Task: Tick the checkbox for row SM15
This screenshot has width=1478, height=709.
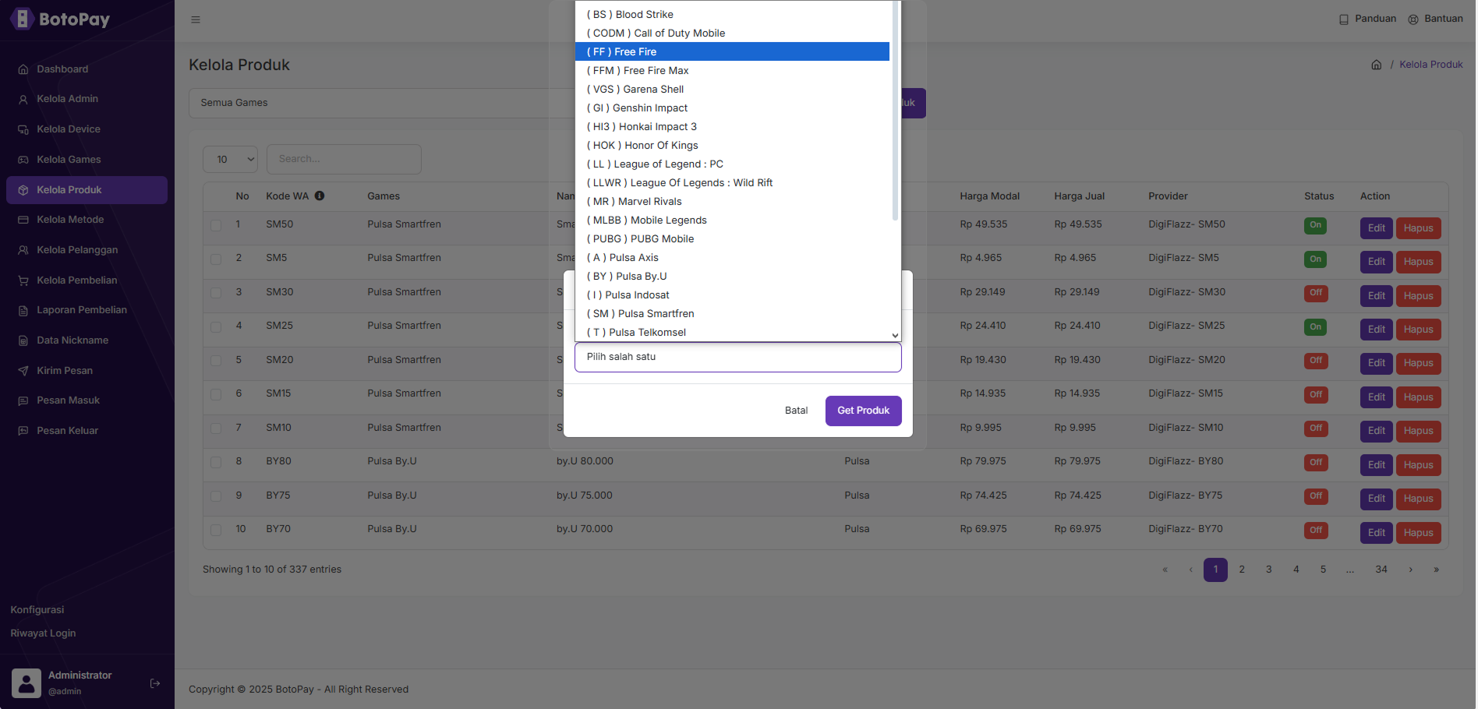Action: [x=216, y=394]
